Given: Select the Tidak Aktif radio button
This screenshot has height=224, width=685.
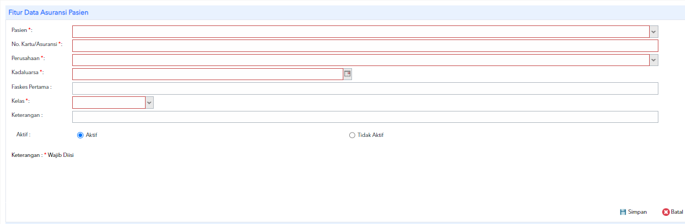Looking at the screenshot, I should coord(352,135).
